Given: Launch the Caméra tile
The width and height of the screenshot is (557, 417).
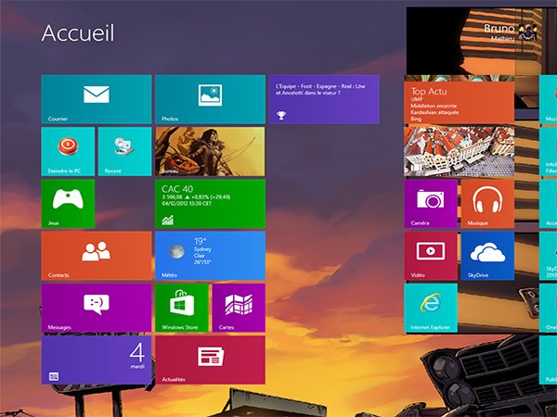Looking at the screenshot, I should point(431,204).
